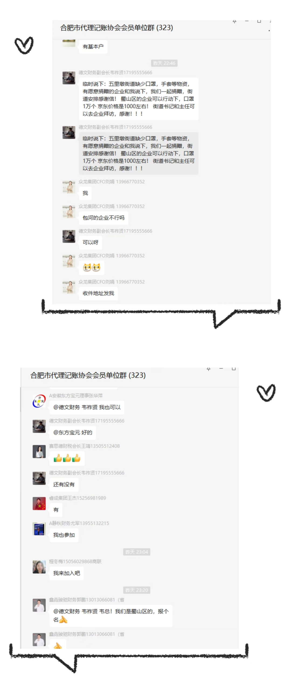The image size is (291, 692).
Task: Click the @德文财务 韦祚贤 我也可以 message
Action: tap(87, 407)
